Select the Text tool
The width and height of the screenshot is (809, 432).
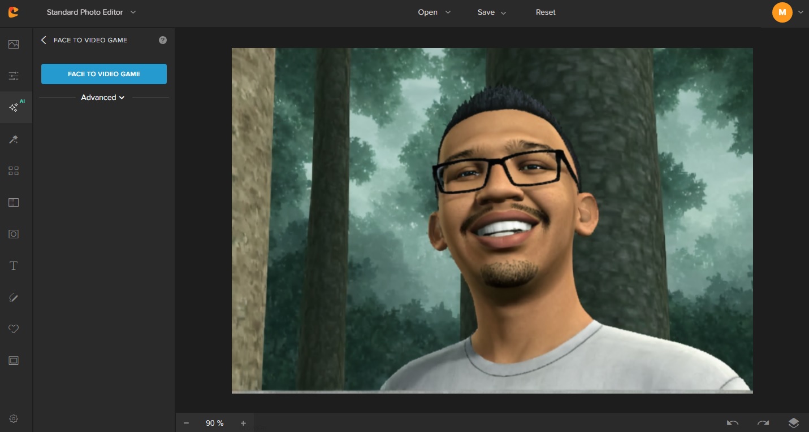click(x=14, y=265)
